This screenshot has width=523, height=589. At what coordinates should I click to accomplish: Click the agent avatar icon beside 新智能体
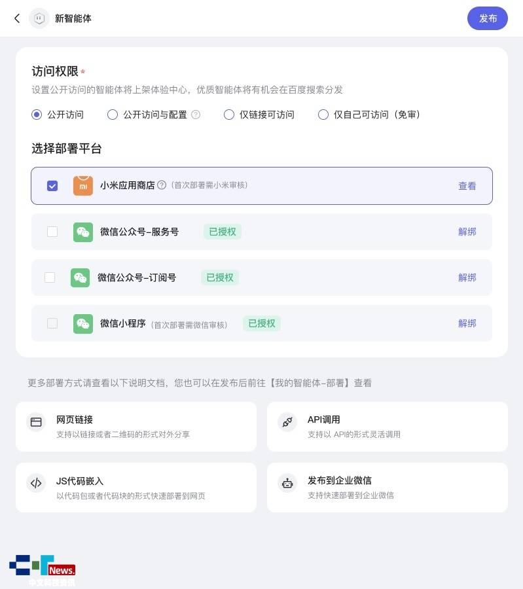[x=39, y=18]
